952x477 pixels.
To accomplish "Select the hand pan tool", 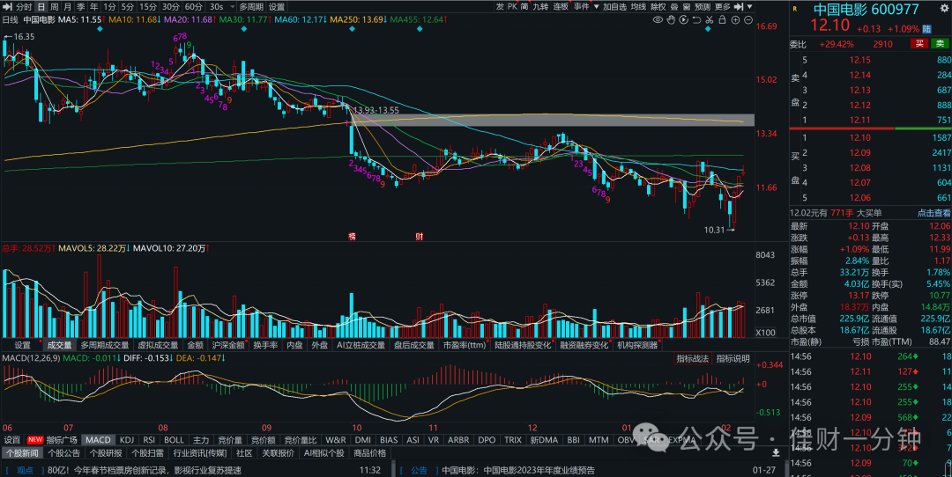I will pos(671,20).
